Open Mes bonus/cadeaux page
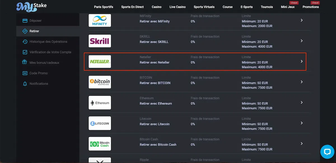 [44, 63]
